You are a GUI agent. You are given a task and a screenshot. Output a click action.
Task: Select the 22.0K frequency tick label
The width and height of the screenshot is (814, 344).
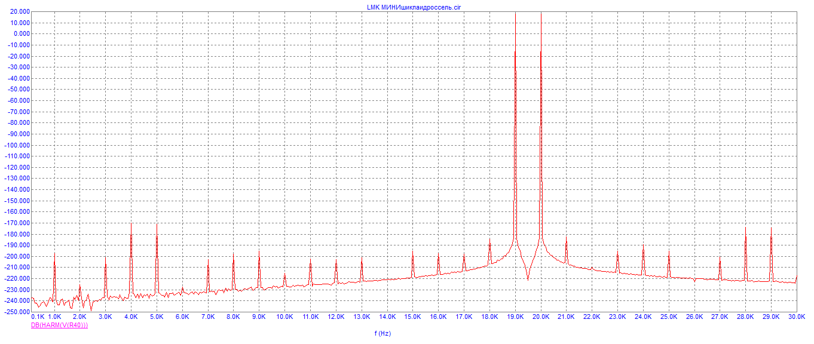coord(592,317)
